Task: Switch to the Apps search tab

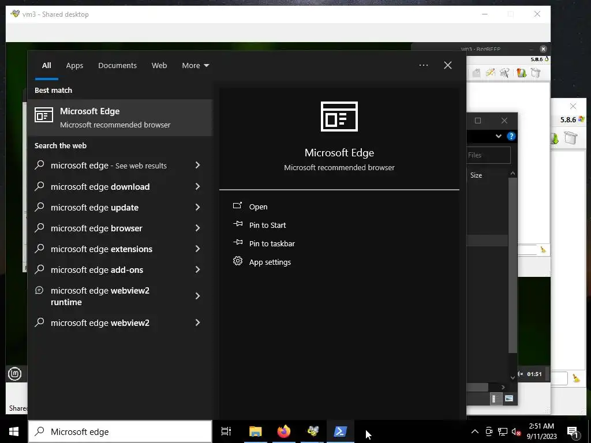Action: click(x=74, y=66)
